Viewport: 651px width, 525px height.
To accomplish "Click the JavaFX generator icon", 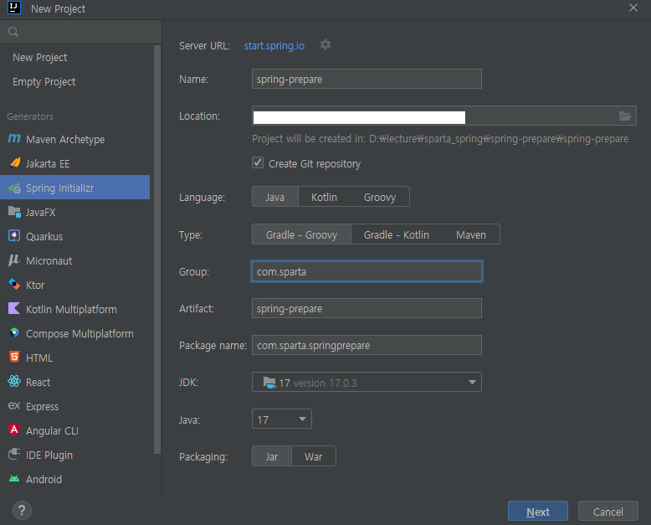I will click(x=14, y=212).
